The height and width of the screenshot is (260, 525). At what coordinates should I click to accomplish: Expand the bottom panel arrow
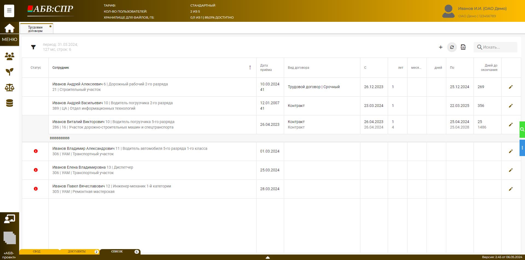coord(268,257)
